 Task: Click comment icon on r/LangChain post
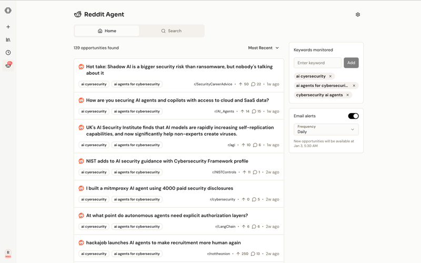[254, 227]
